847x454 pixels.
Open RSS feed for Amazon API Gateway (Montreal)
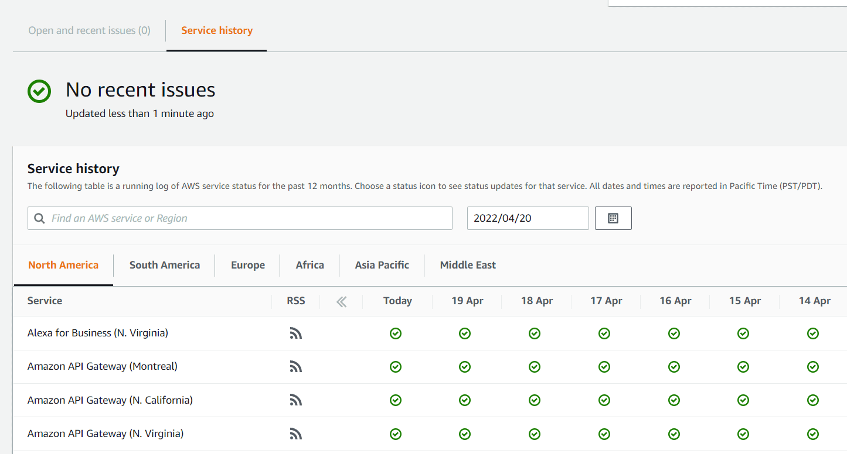[x=296, y=366]
